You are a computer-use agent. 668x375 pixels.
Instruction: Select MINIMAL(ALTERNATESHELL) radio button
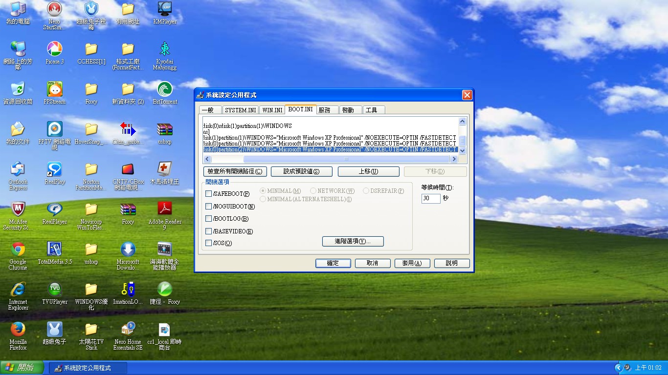pyautogui.click(x=263, y=199)
